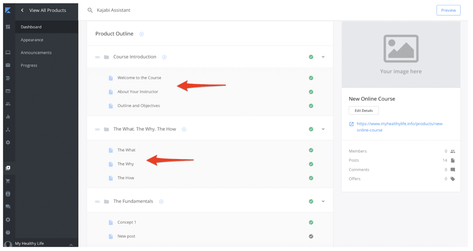
Task: Open the people icon in sidebar
Action: click(8, 104)
